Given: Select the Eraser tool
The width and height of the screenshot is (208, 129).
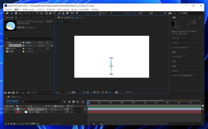Looking at the screenshot, I should [x=67, y=13].
